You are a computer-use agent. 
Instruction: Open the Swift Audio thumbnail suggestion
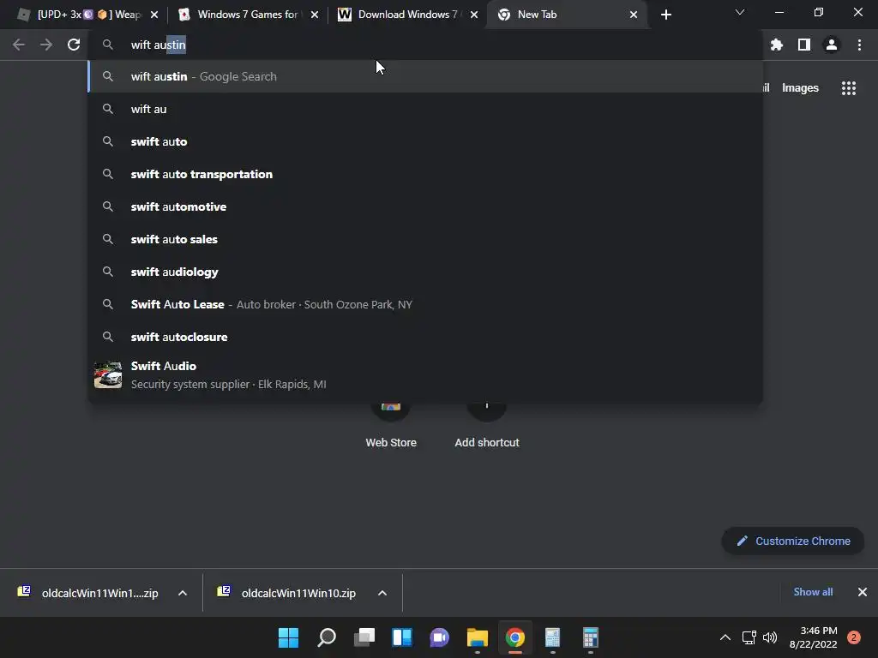click(x=425, y=375)
